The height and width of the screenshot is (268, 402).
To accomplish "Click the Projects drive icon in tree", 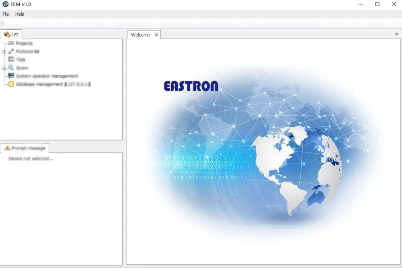I will click(x=11, y=43).
